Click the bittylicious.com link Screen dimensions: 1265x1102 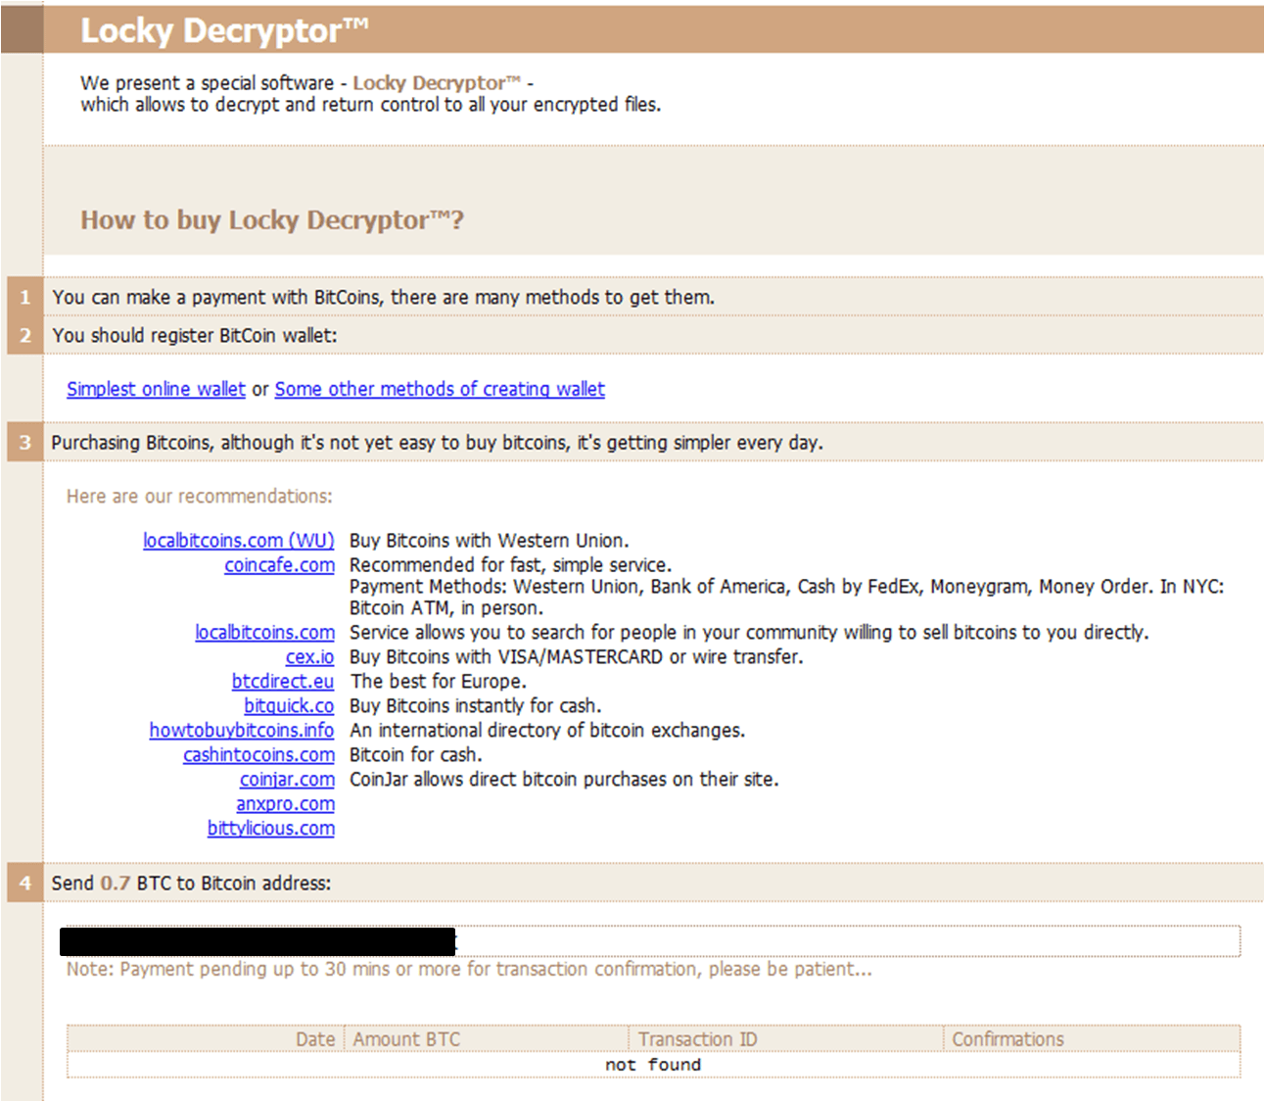point(270,829)
